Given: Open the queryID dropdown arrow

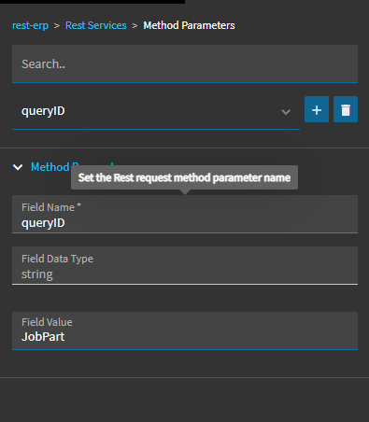Looking at the screenshot, I should [x=286, y=112].
